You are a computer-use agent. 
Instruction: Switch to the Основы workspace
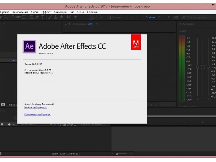tap(150, 18)
